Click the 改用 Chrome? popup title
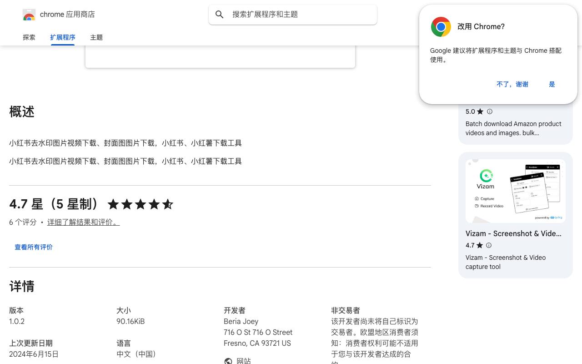Viewport: 582px width, 364px height. coord(481,26)
